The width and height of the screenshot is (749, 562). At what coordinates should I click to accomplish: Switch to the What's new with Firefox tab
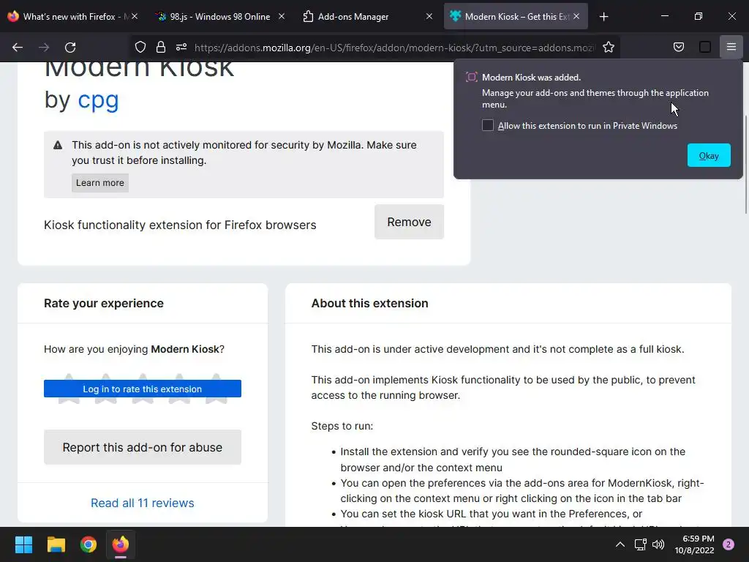click(72, 17)
